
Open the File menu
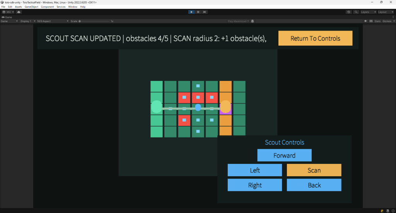click(3, 7)
